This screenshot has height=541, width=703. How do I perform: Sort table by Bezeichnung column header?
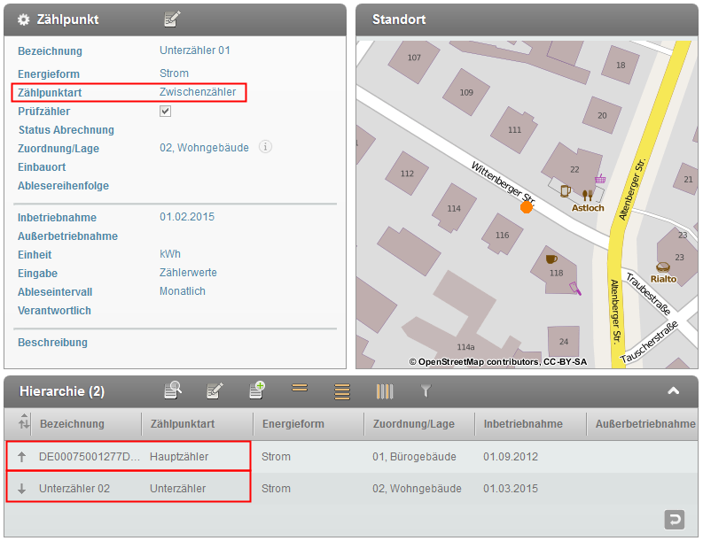click(72, 424)
